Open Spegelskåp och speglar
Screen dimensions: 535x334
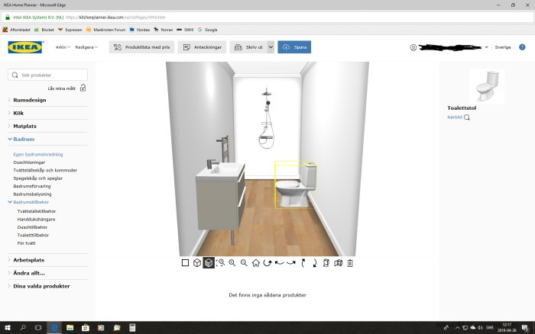(38, 178)
